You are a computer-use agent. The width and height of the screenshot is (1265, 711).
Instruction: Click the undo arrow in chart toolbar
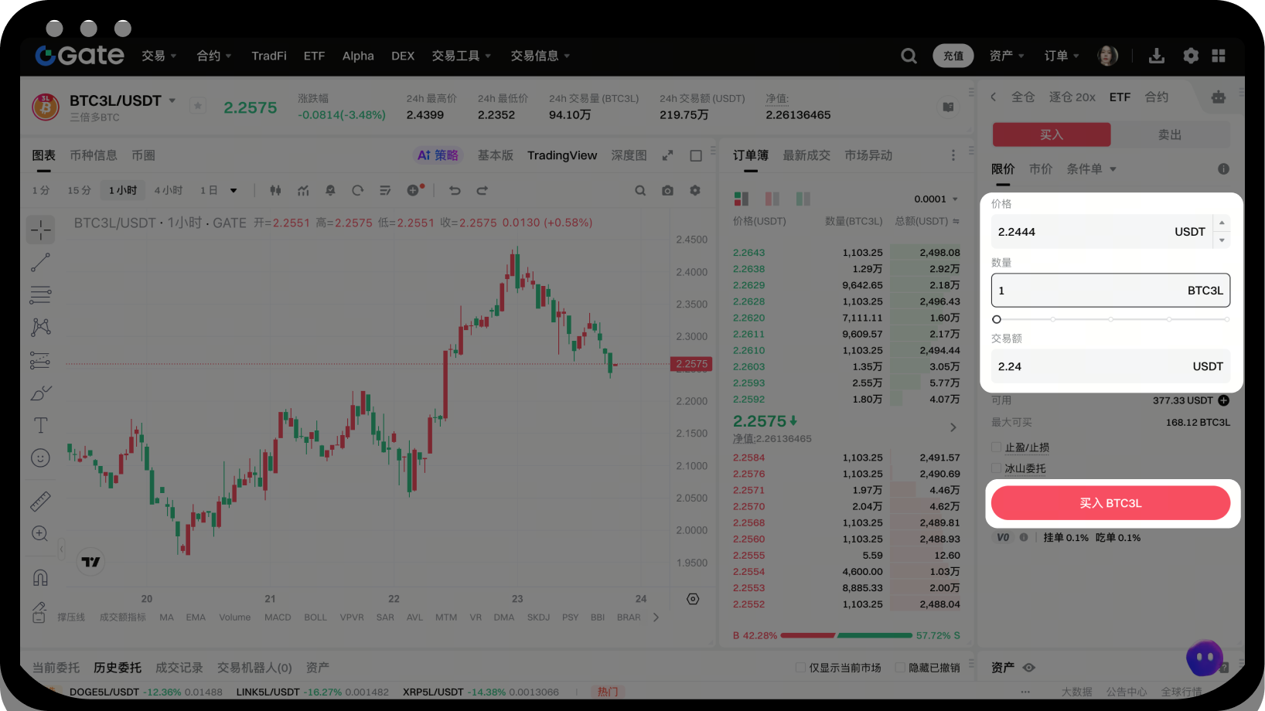tap(455, 191)
